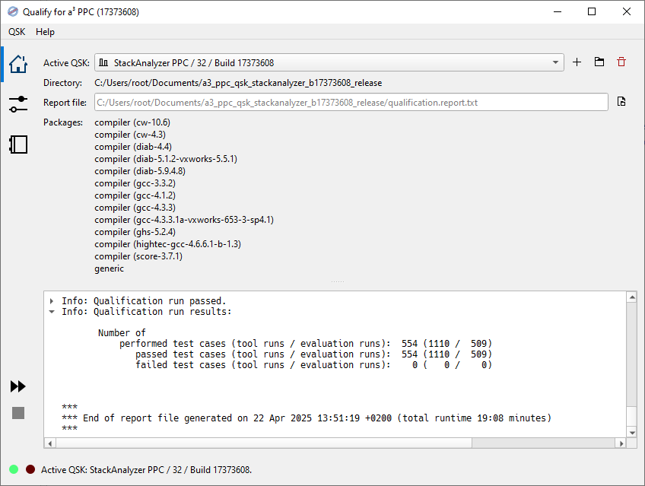Click the 'Packages:' label

click(x=63, y=122)
